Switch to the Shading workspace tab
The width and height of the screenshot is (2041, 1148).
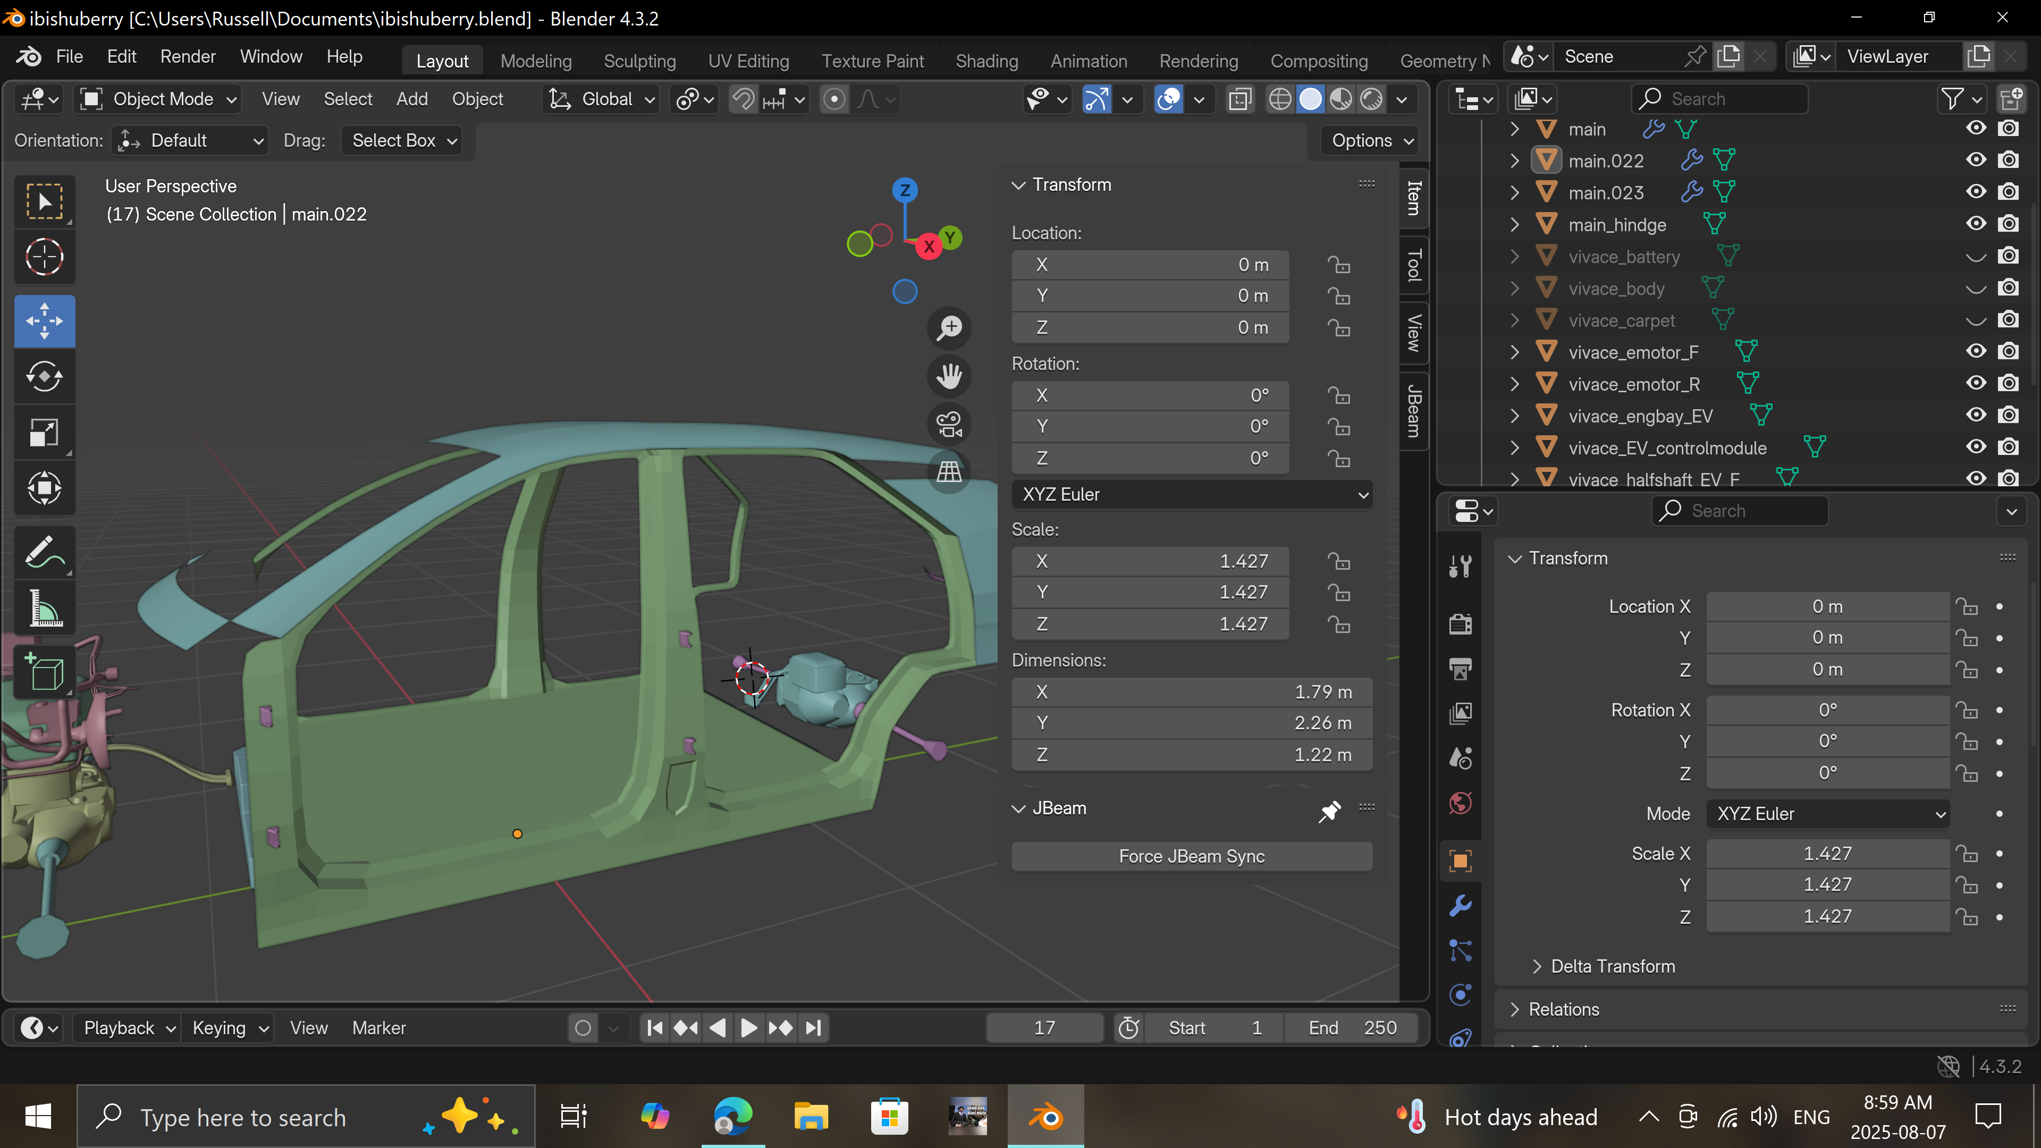(x=986, y=61)
